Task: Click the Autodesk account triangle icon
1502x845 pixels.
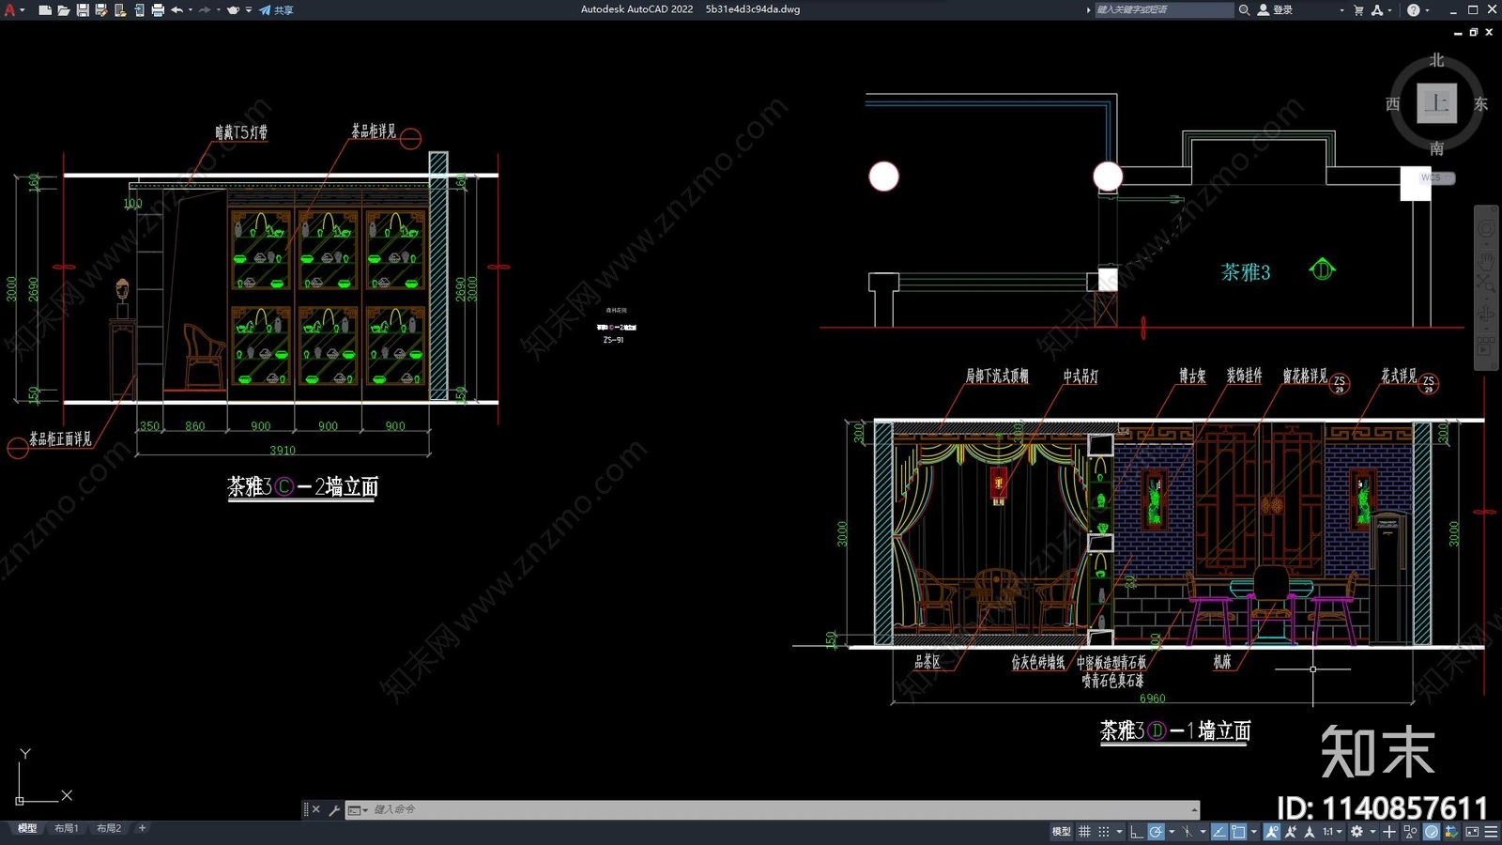Action: tap(1377, 9)
